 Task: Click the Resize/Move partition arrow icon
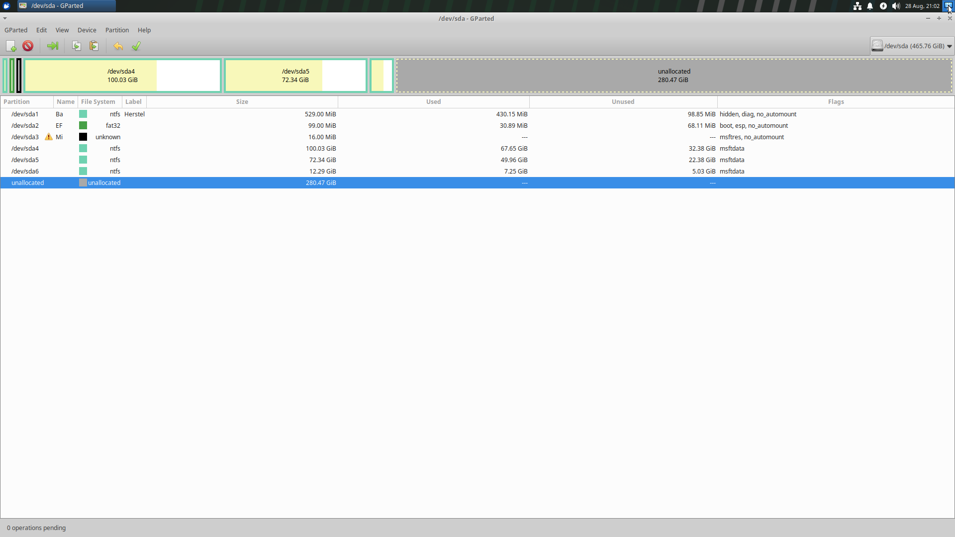pos(53,46)
